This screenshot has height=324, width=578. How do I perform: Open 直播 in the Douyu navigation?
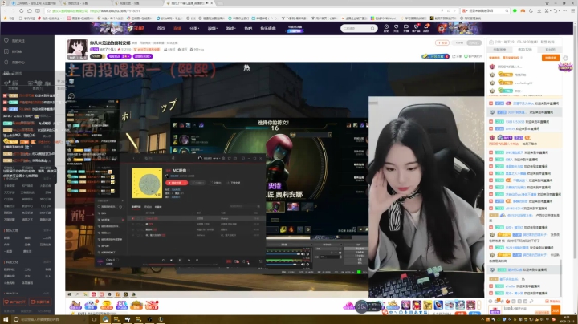177,28
